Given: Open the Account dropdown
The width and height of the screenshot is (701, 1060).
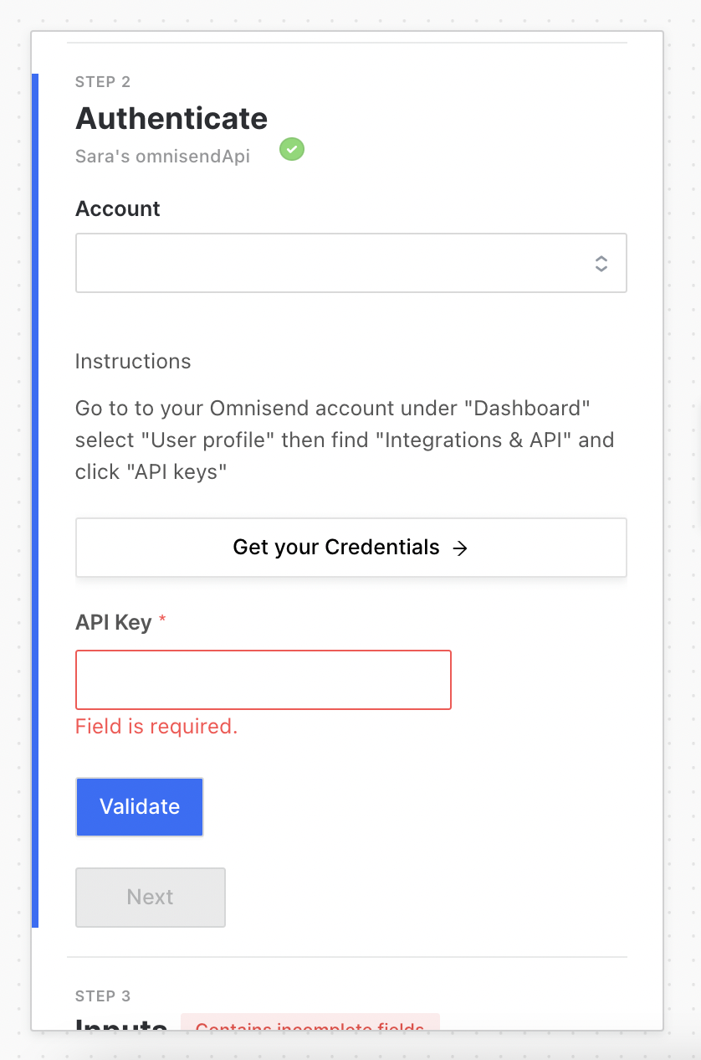Looking at the screenshot, I should pos(351,263).
